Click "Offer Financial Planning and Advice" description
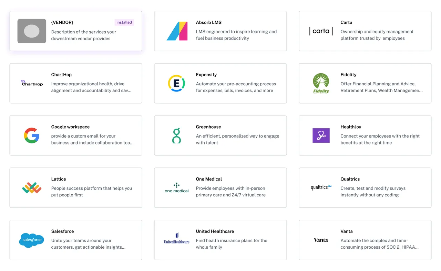The image size is (441, 271). click(x=381, y=87)
